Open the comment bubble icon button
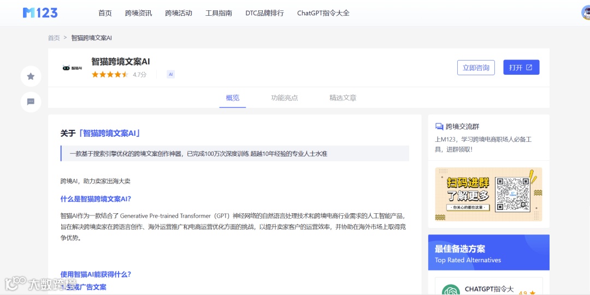590x295 pixels. pyautogui.click(x=31, y=102)
